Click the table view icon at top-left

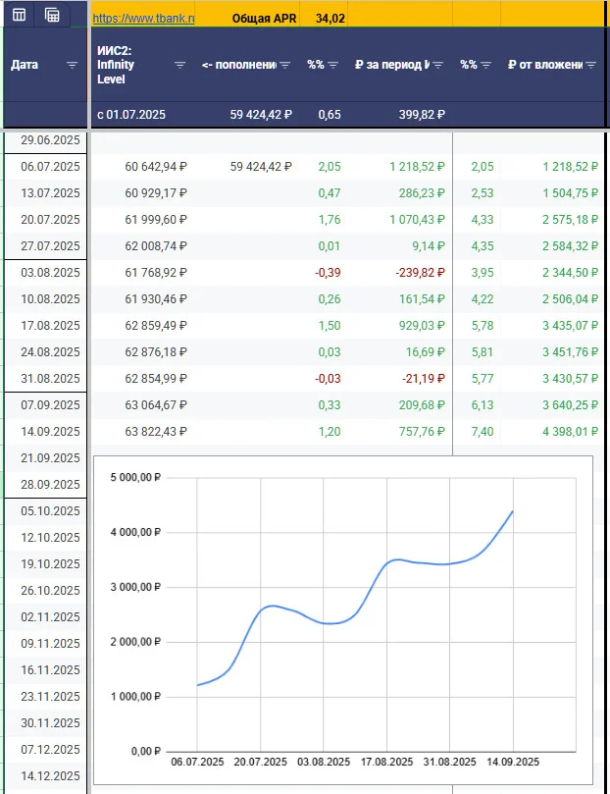(x=20, y=15)
